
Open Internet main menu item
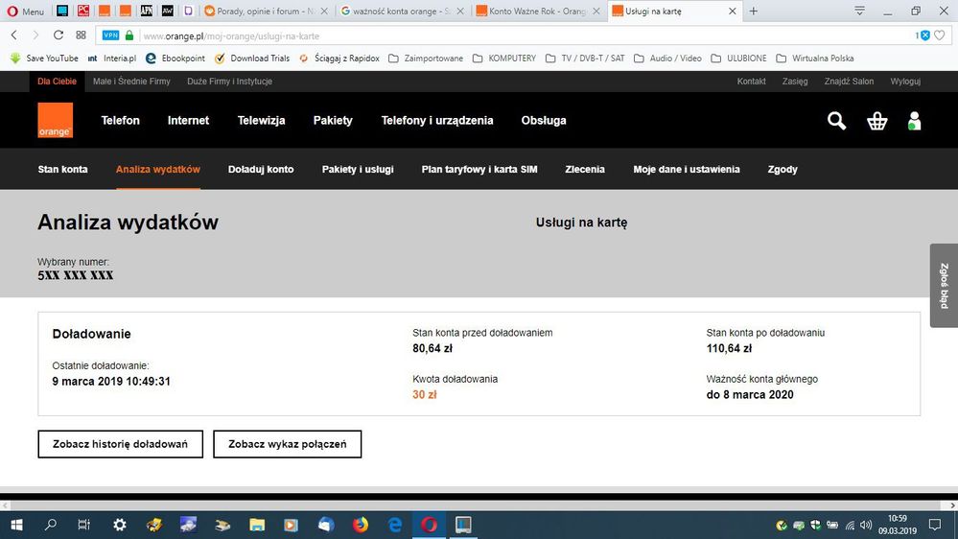(188, 121)
